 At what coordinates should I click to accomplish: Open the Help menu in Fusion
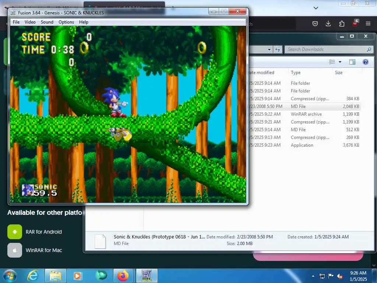[x=84, y=22]
